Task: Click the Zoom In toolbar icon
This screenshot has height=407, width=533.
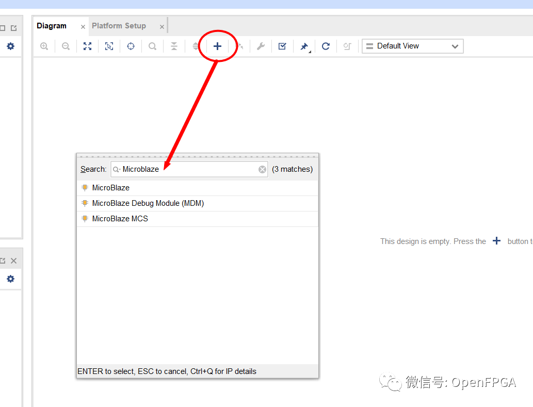Action: (44, 46)
